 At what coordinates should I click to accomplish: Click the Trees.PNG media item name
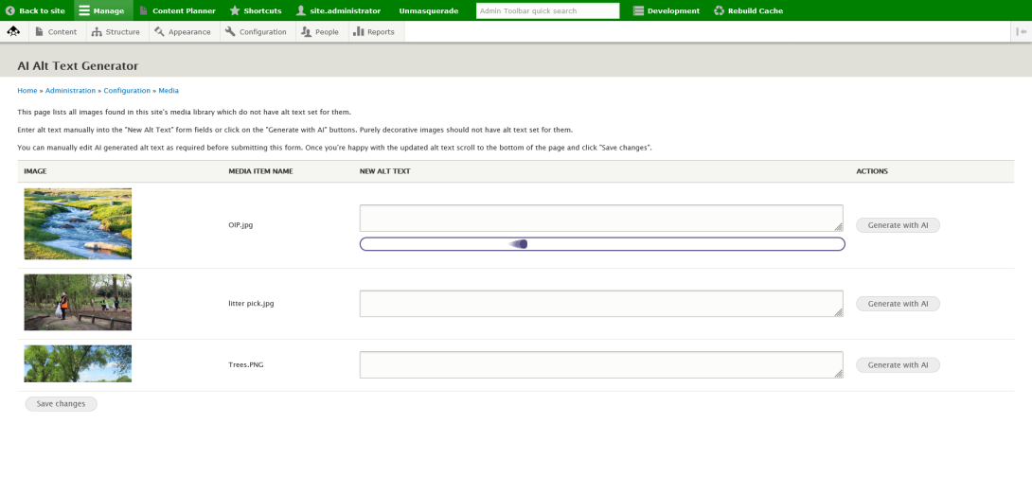point(246,365)
